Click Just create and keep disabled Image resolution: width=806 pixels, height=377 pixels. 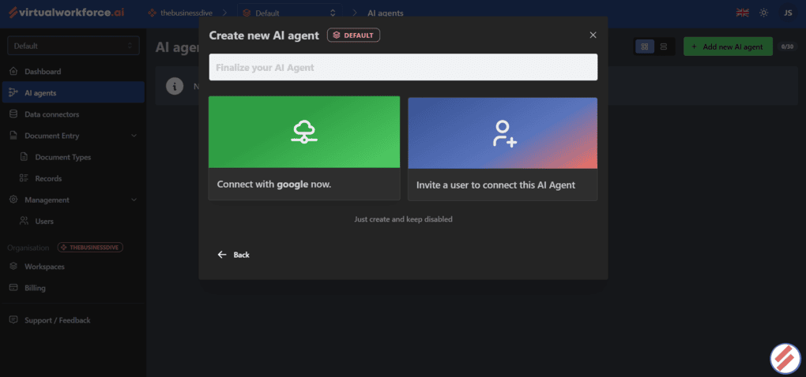pos(403,219)
